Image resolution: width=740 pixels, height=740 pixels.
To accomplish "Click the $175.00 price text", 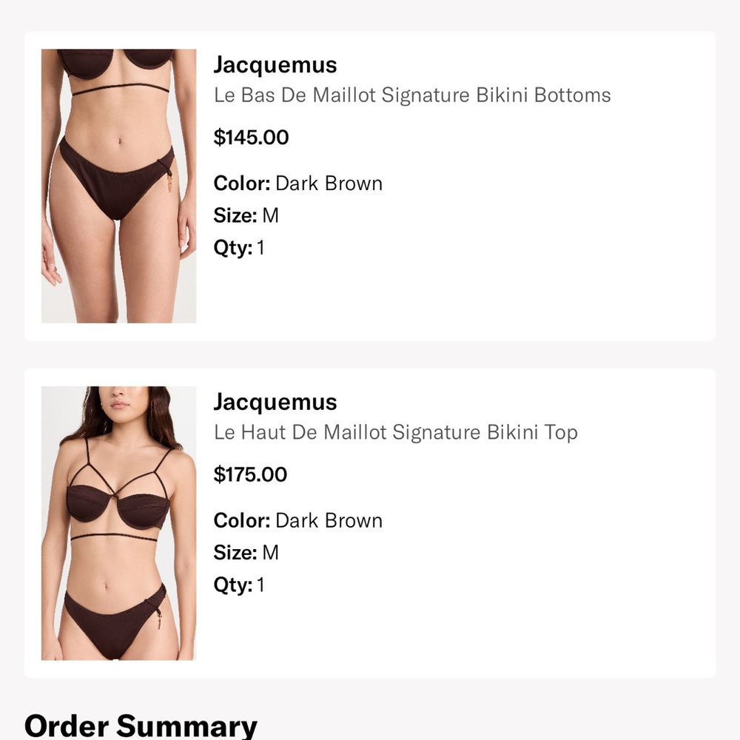I will pyautogui.click(x=250, y=474).
